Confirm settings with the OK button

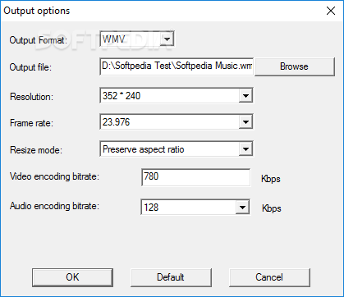coord(72,277)
